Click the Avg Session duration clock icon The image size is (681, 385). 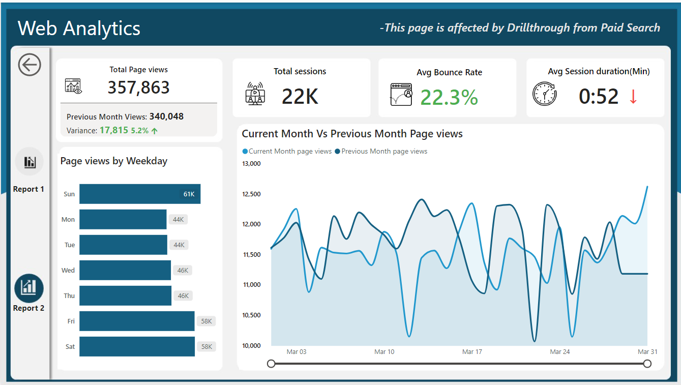(x=545, y=94)
